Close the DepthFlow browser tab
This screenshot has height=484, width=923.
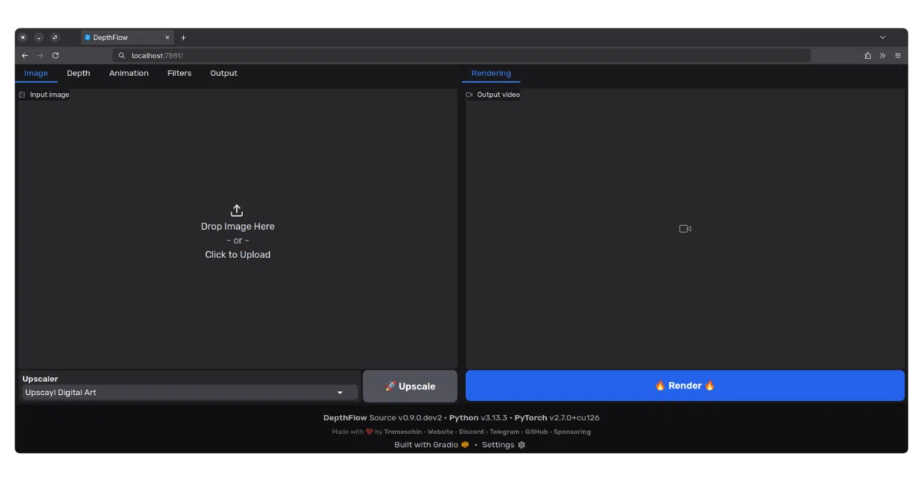point(168,38)
